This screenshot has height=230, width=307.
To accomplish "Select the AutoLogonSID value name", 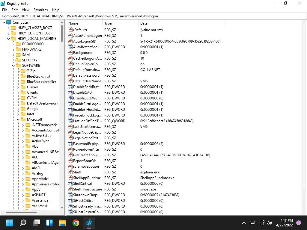I will (85, 41).
